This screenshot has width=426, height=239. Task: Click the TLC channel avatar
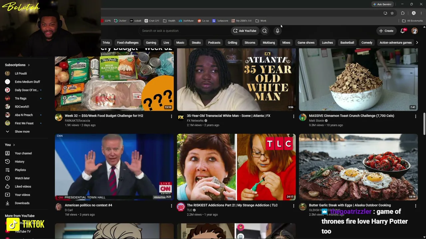(181, 207)
